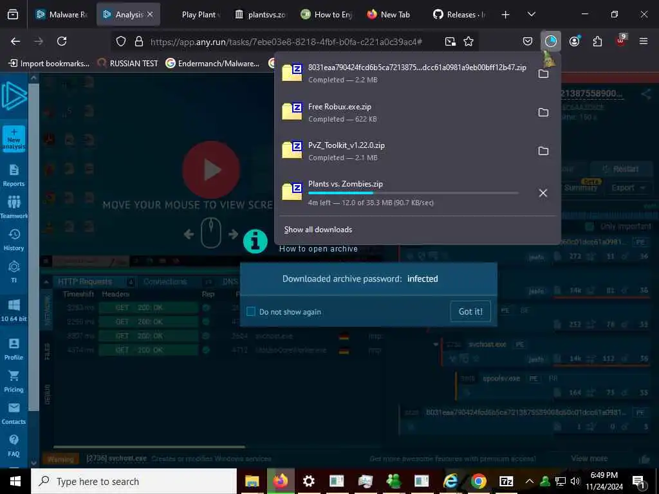
Task: Switch to plantsvs.zo tab
Action: click(x=261, y=15)
